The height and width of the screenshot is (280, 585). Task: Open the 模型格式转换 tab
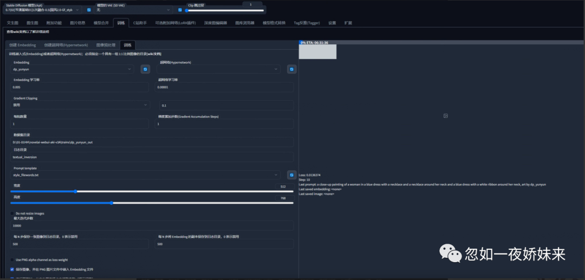[x=274, y=23]
